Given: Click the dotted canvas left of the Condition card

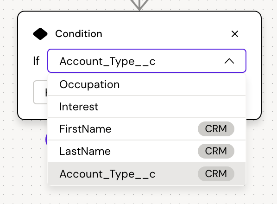Looking at the screenshot, I should pos(8,71).
